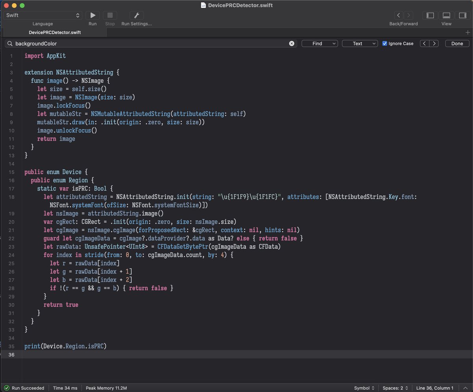
Task: Click into the backgroundColor search field
Action: [151, 44]
